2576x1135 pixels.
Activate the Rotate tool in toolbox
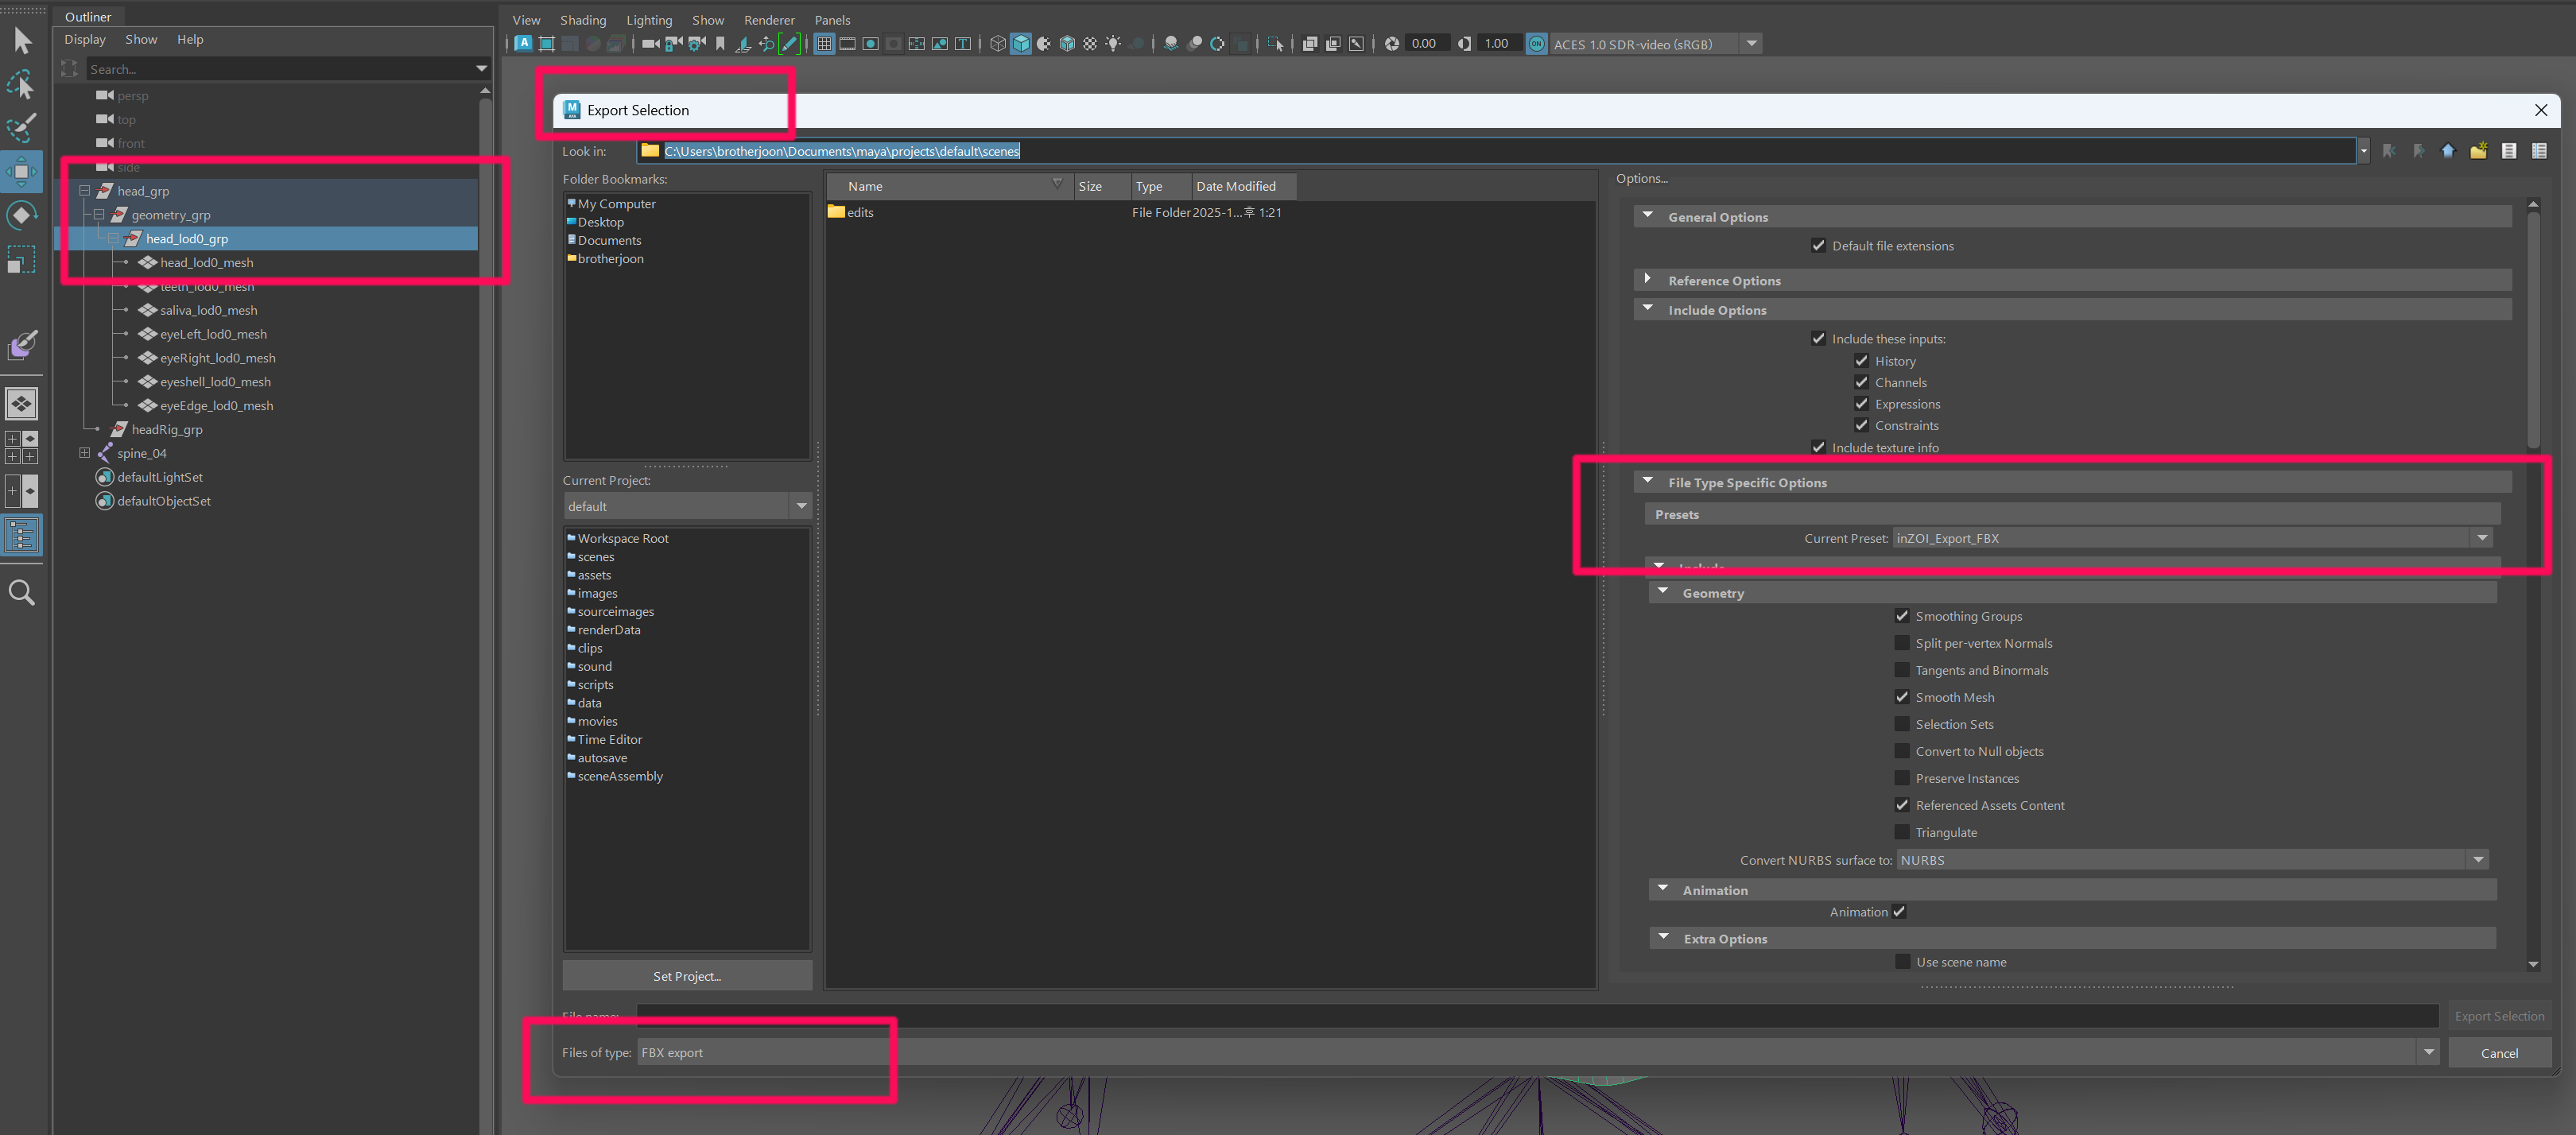click(21, 216)
